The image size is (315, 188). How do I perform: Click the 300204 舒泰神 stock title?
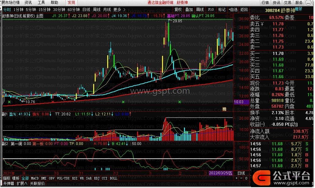coord(280,10)
